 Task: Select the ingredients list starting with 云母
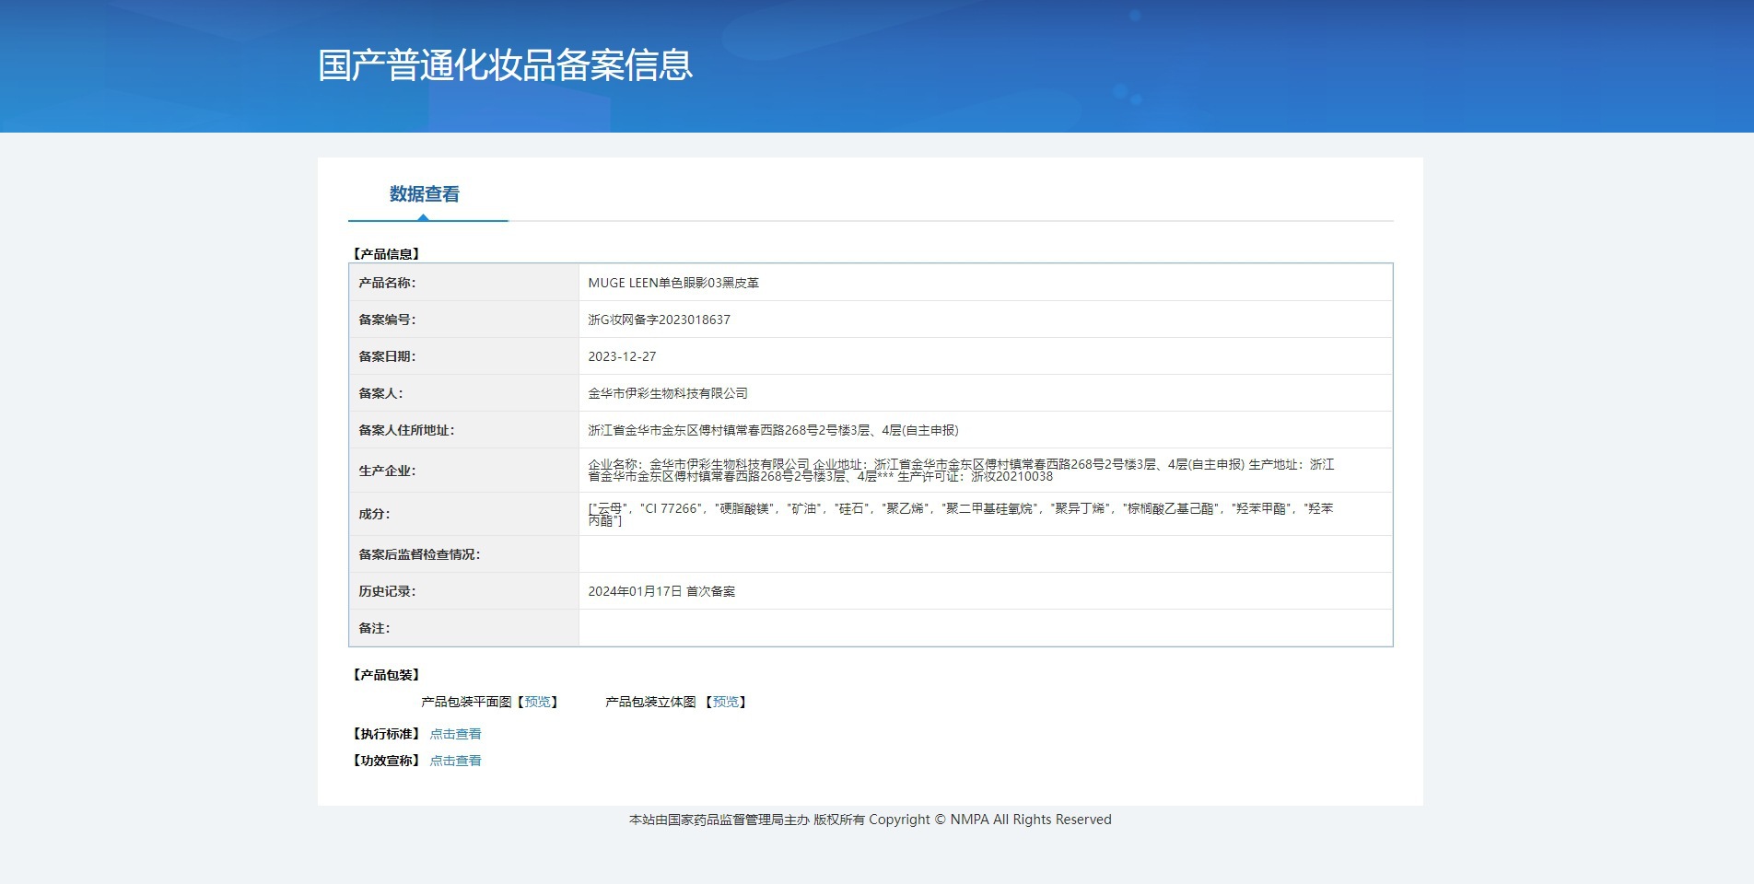[961, 514]
